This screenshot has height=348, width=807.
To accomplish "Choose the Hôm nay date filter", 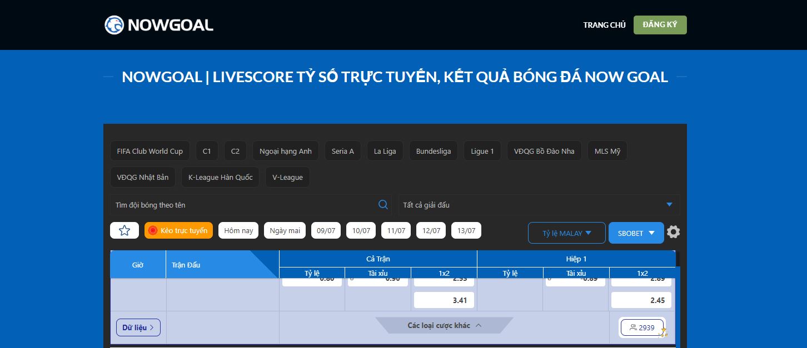I will [x=238, y=230].
